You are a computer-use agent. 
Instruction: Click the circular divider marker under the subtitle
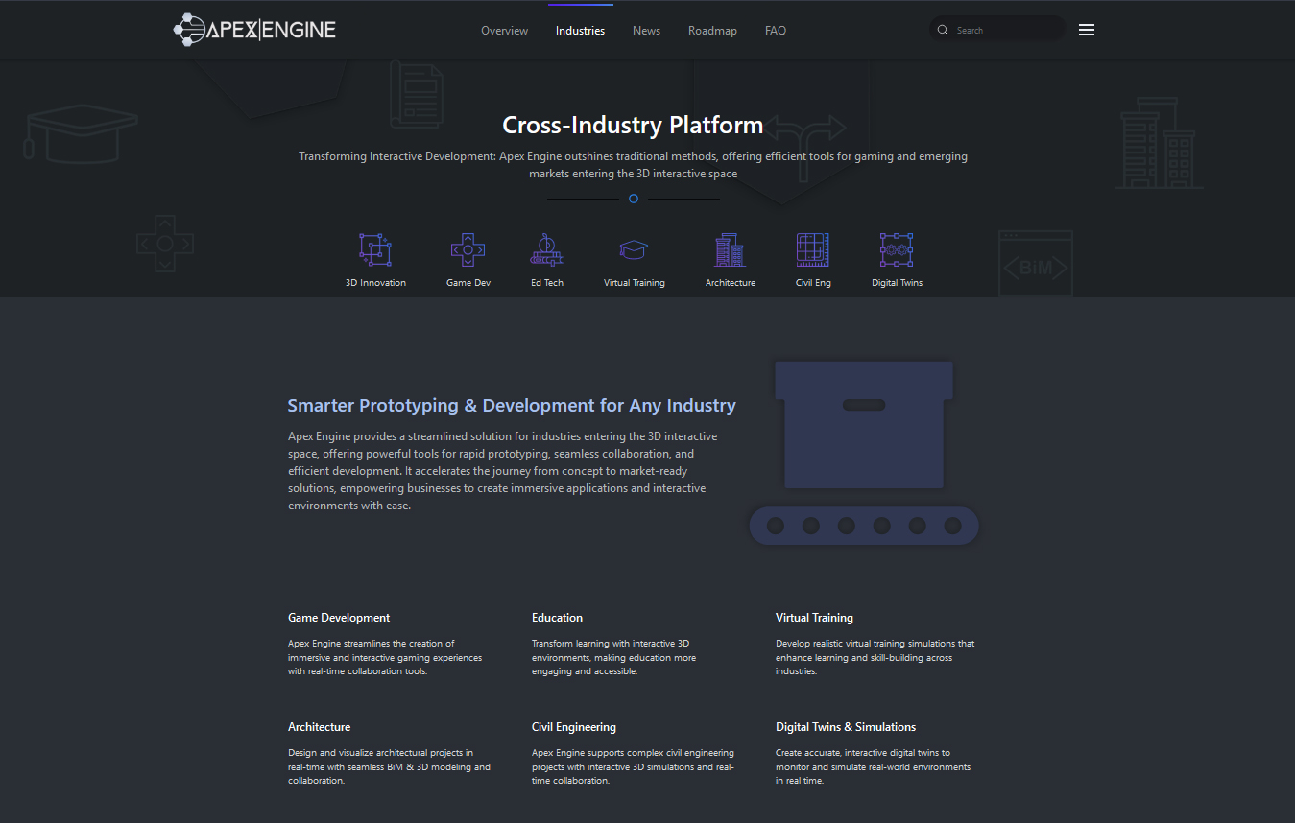pos(634,199)
